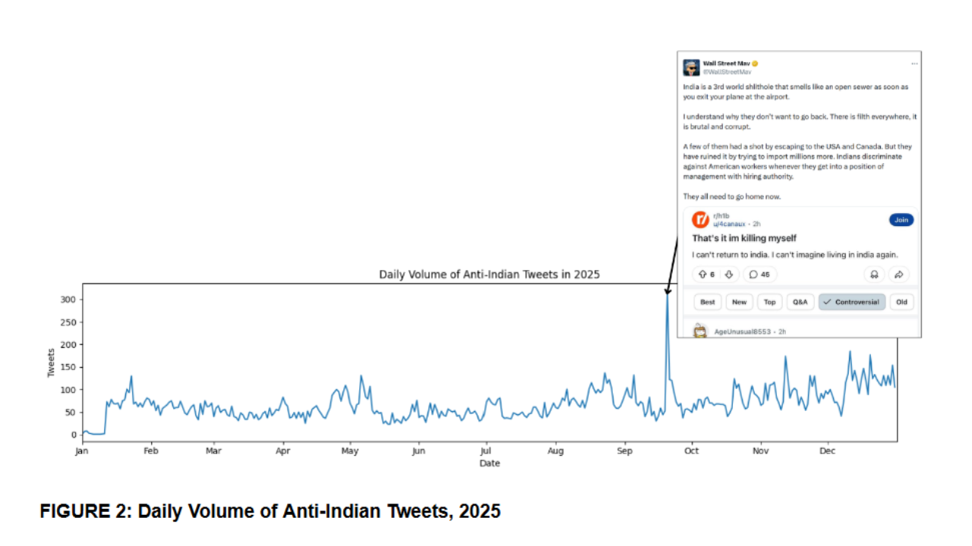Click the @WallStreetMav handle
Viewport: 972px width, 546px height.
[x=727, y=72]
